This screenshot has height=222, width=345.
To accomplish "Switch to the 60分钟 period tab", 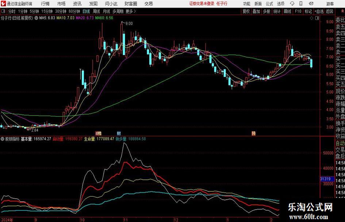I will click(x=74, y=11).
